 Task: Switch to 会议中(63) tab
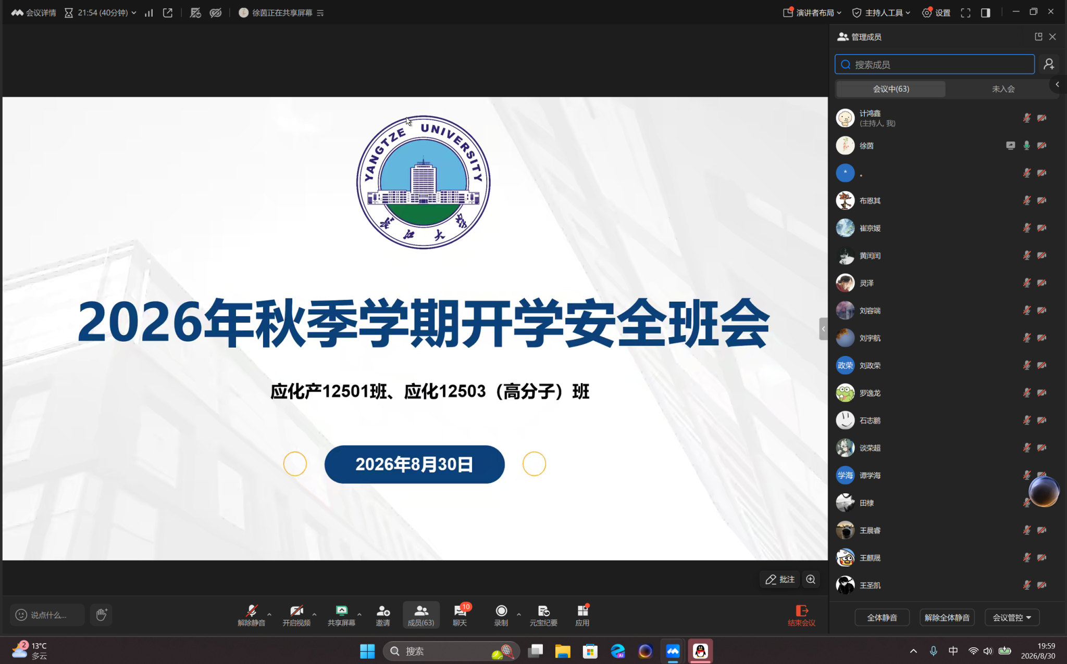pyautogui.click(x=891, y=89)
